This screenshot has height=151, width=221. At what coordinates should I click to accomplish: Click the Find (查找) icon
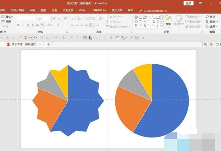(210, 16)
